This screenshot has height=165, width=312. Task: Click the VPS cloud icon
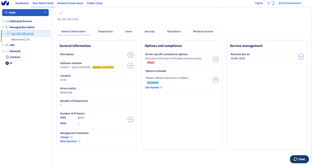[7, 45]
